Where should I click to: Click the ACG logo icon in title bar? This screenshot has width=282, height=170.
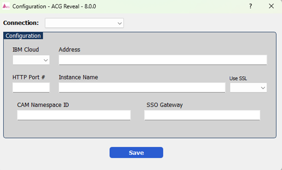(x=6, y=6)
